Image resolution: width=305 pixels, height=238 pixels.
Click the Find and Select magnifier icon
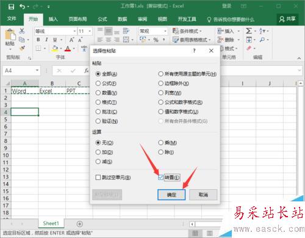262,40
